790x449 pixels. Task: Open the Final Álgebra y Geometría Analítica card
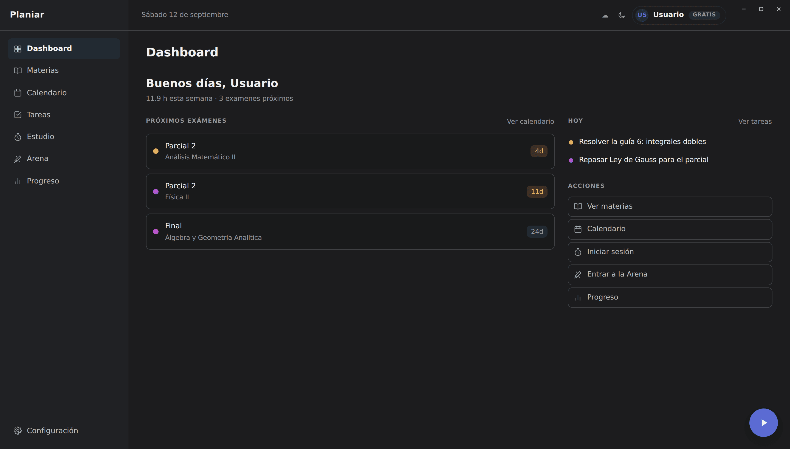[350, 232]
